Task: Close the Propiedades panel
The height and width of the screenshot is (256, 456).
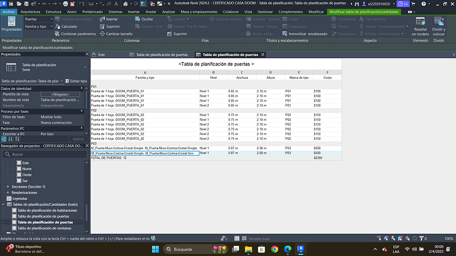Action: (x=87, y=54)
